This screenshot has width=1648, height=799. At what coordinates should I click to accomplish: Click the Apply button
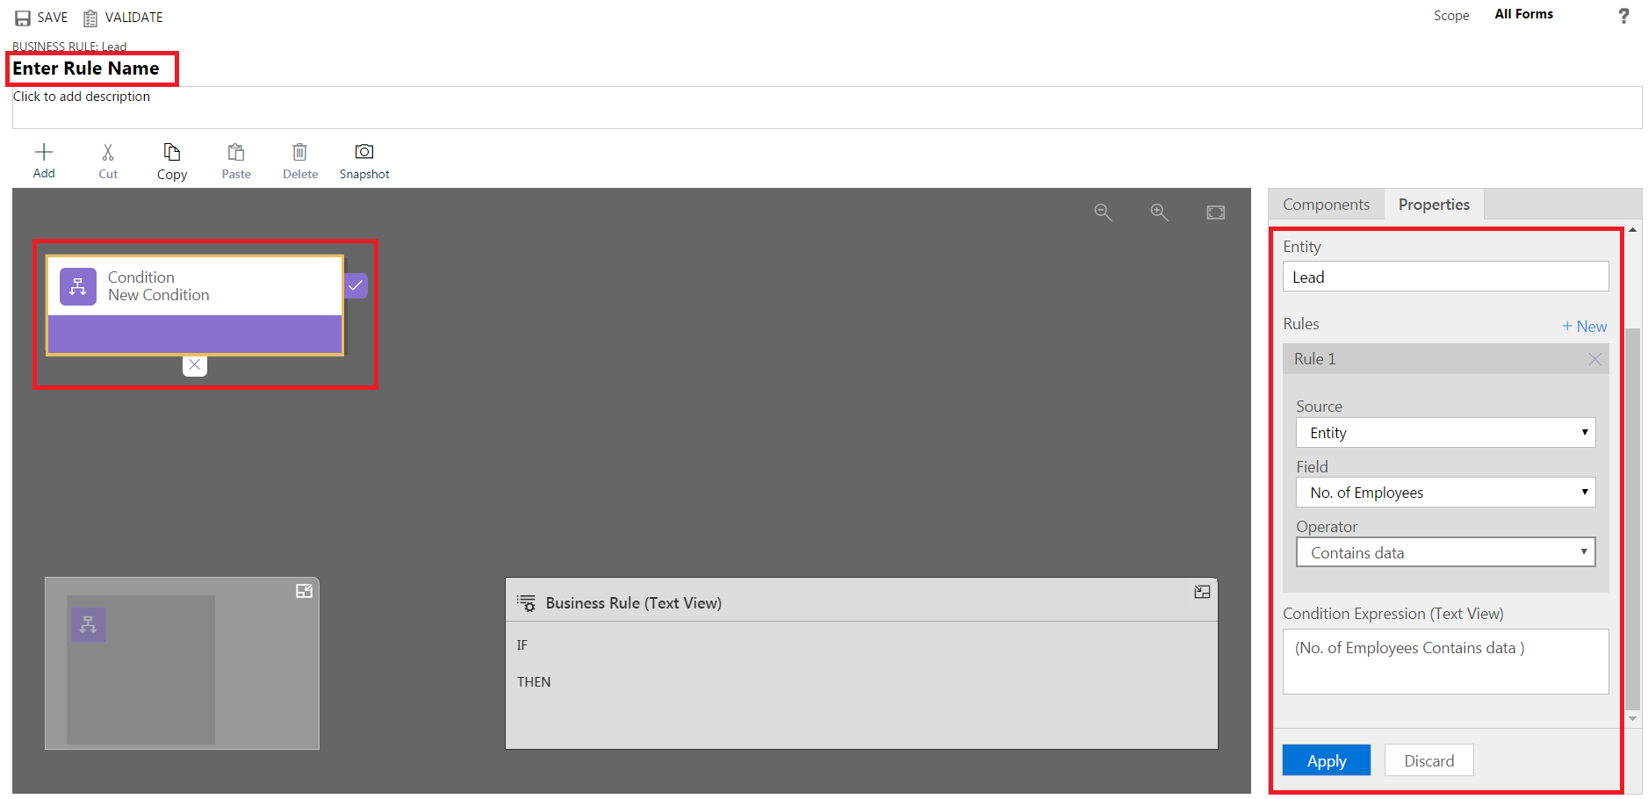(1326, 760)
